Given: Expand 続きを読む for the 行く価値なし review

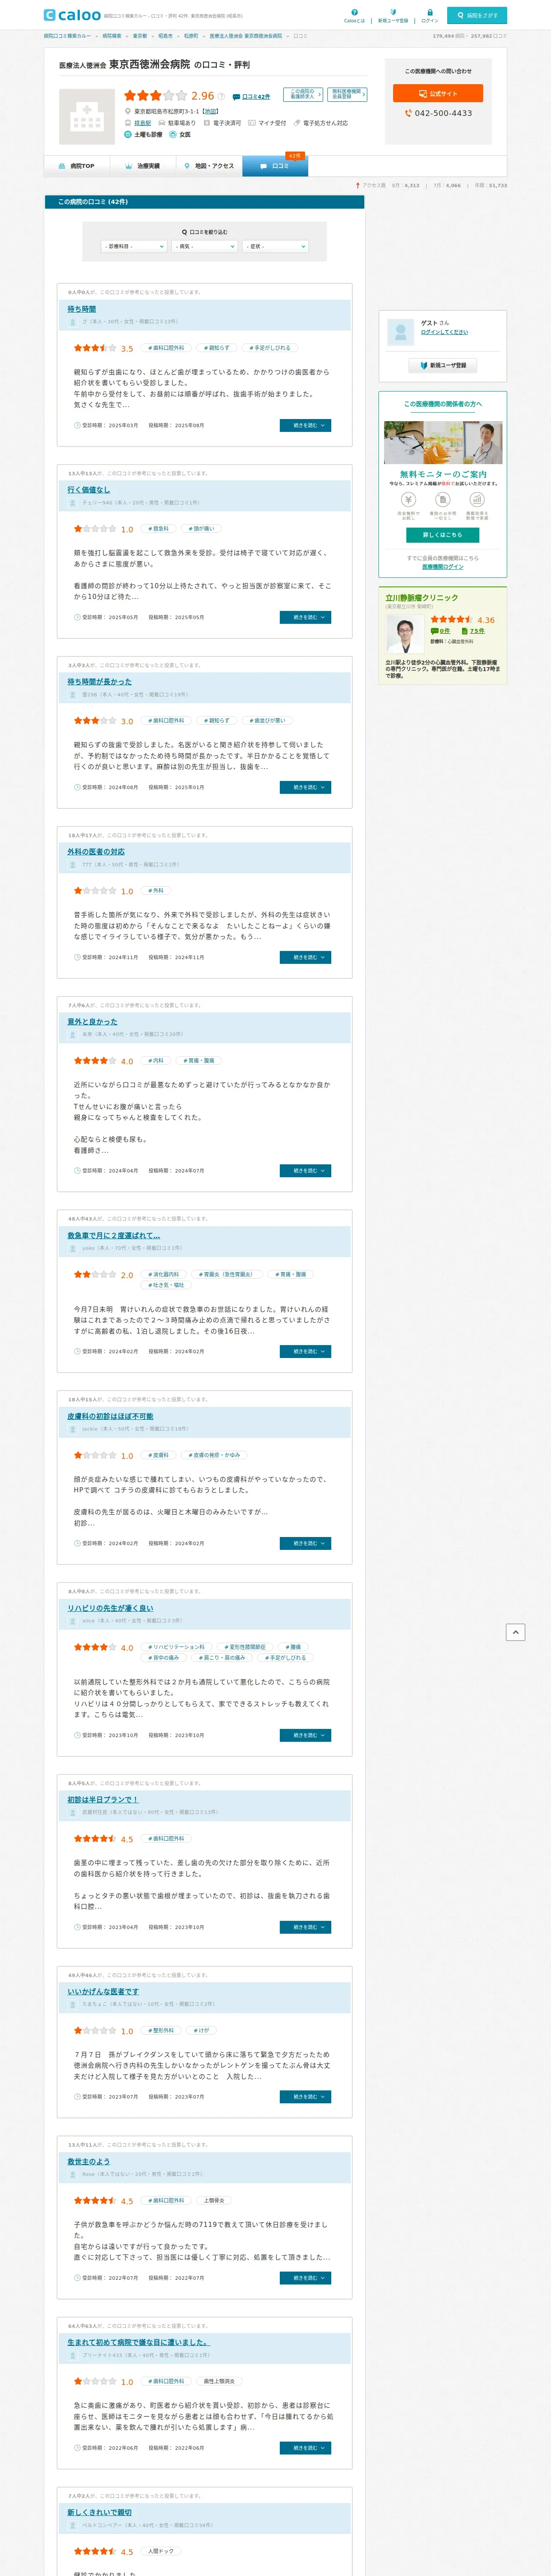Looking at the screenshot, I should pos(305,617).
